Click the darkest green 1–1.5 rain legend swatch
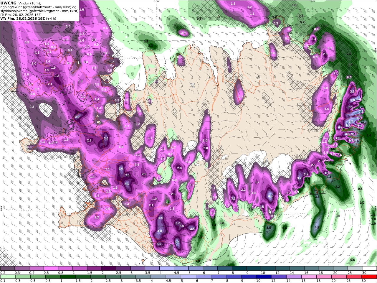 [68, 277]
